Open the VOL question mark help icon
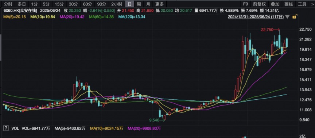 pyautogui.click(x=6, y=128)
